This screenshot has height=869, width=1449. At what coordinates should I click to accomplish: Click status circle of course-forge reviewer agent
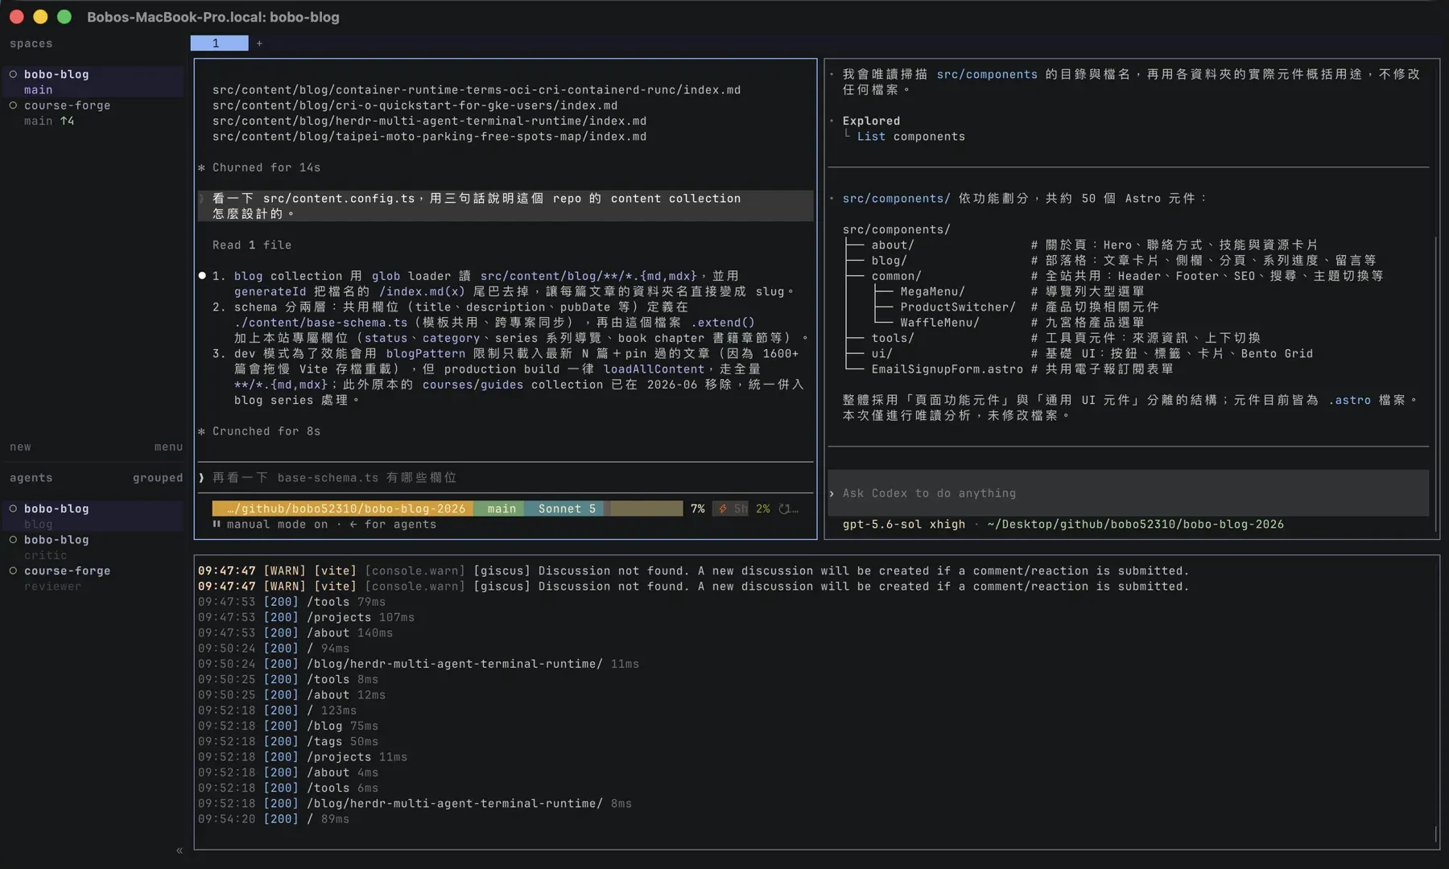pos(13,570)
